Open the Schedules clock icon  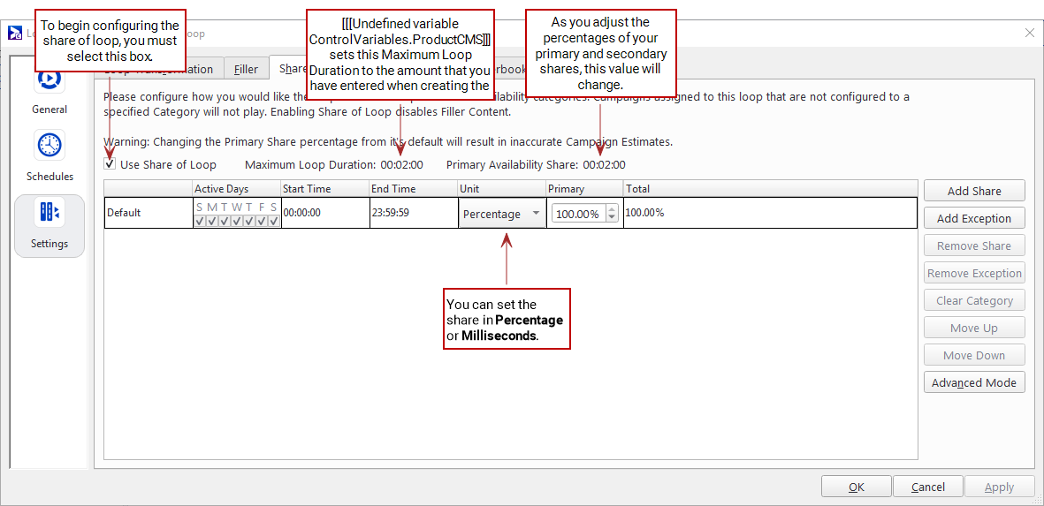click(x=50, y=146)
